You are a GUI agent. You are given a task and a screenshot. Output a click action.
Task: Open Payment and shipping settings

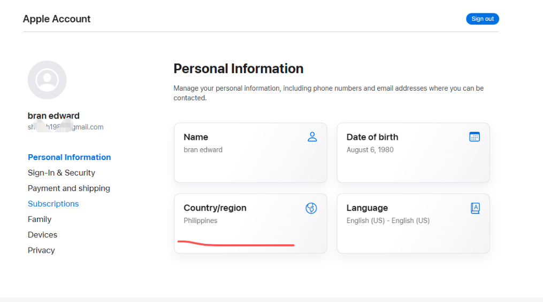tap(69, 188)
